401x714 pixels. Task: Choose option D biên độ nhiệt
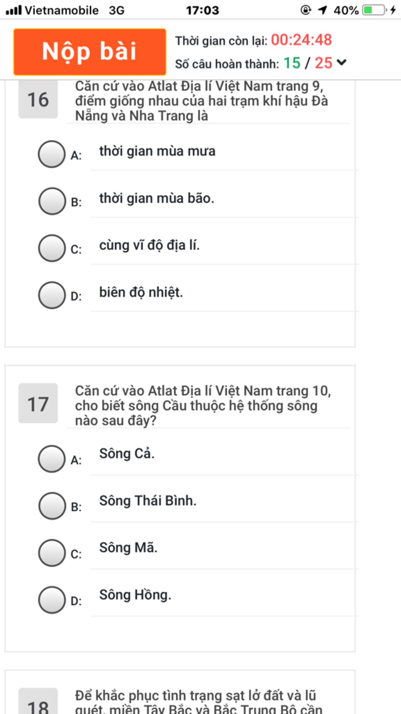52,295
